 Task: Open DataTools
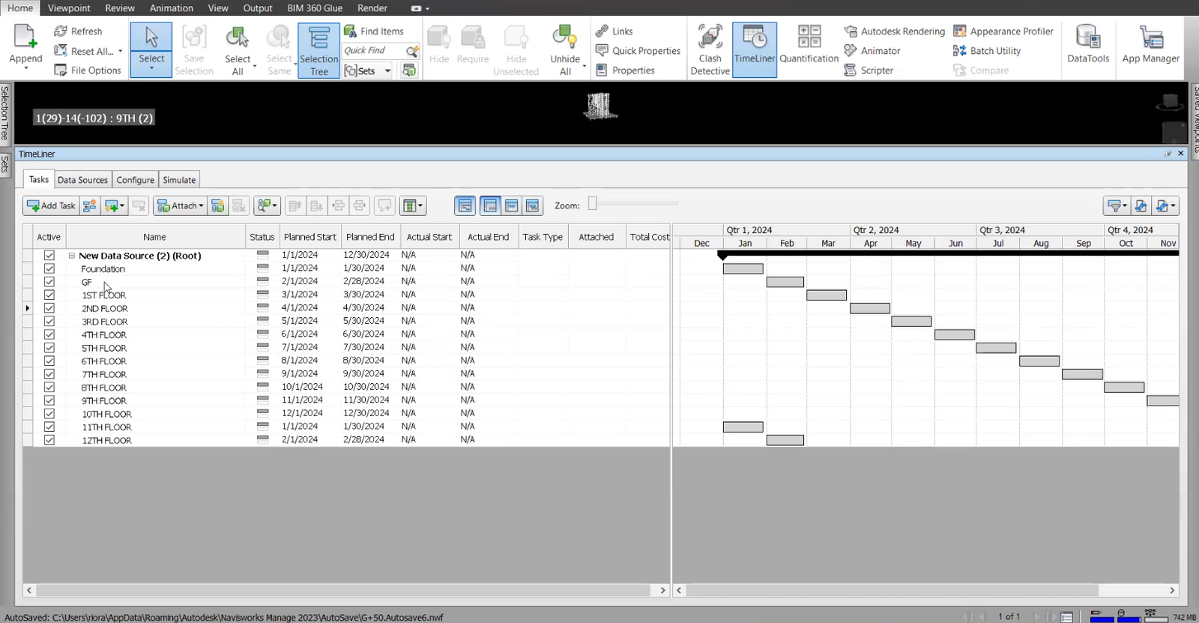(x=1088, y=45)
